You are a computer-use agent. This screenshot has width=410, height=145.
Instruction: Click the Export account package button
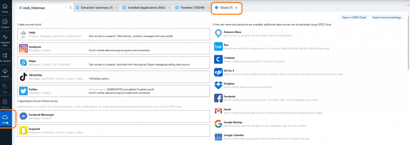386,17
